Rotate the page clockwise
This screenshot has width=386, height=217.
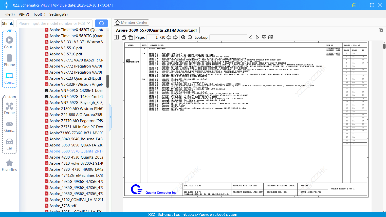click(x=131, y=37)
